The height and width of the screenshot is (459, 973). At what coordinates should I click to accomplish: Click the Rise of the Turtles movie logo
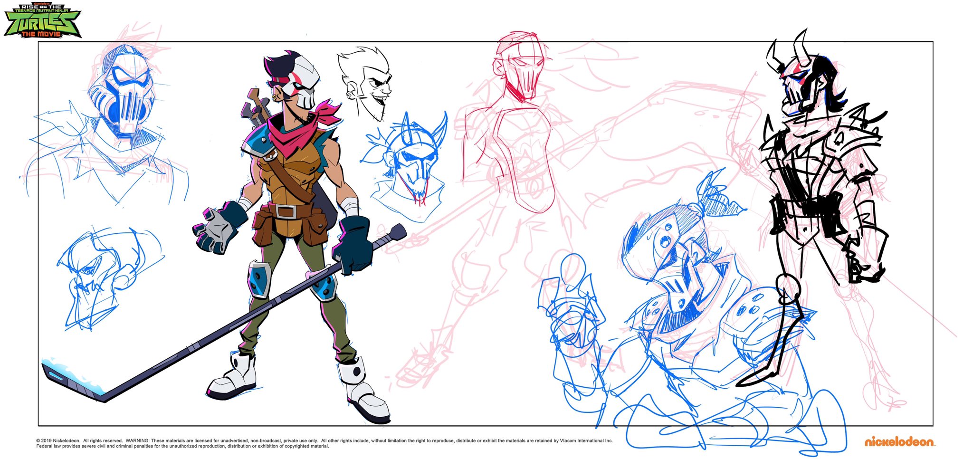42,20
